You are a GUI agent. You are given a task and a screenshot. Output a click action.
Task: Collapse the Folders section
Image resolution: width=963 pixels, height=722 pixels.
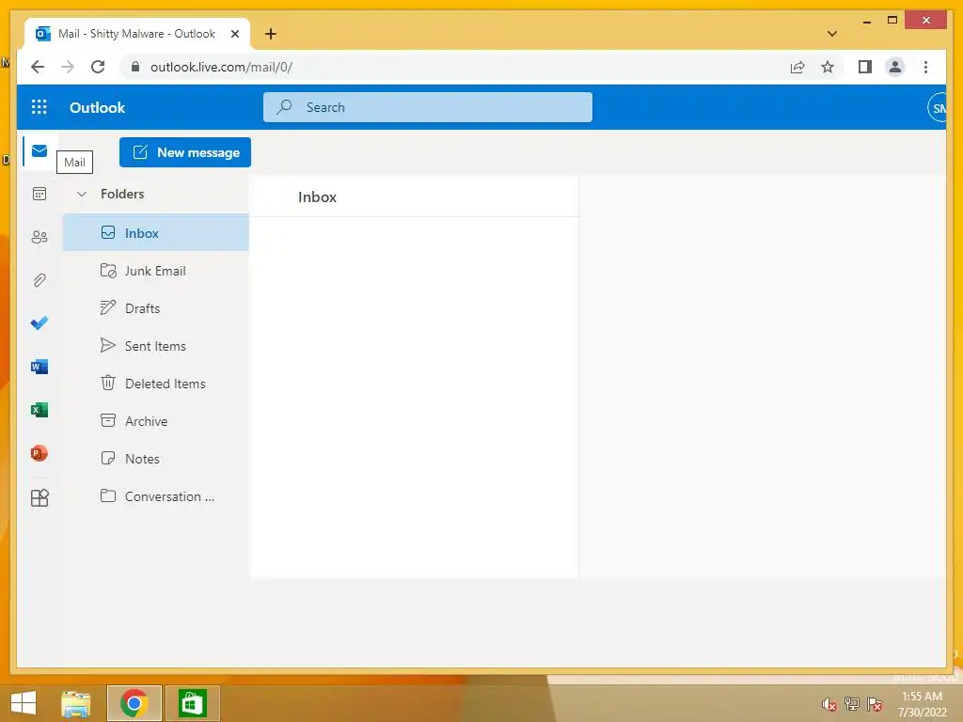82,194
